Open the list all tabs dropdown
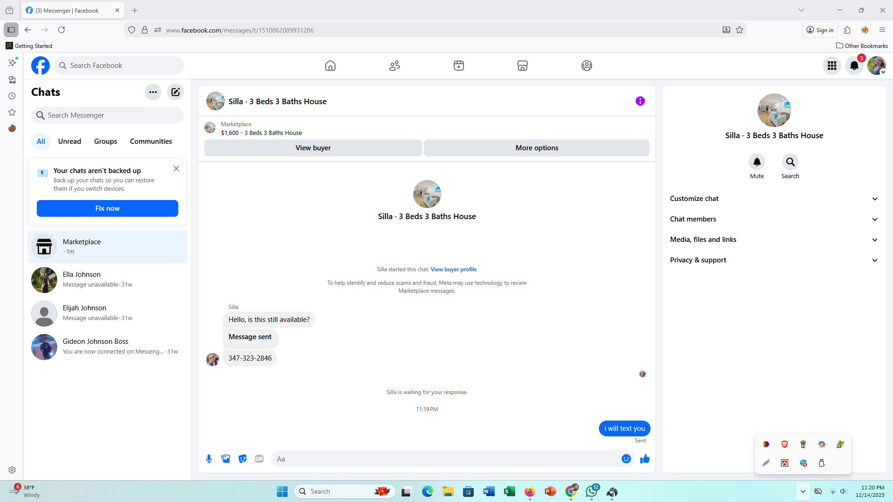Screen dimensions: 893x502 coord(801,10)
